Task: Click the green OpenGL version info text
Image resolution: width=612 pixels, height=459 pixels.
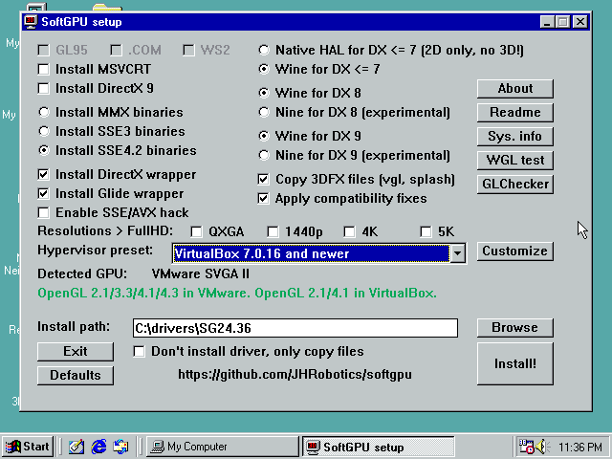Action: point(237,293)
